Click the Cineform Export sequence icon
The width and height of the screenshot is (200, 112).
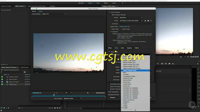7,77
